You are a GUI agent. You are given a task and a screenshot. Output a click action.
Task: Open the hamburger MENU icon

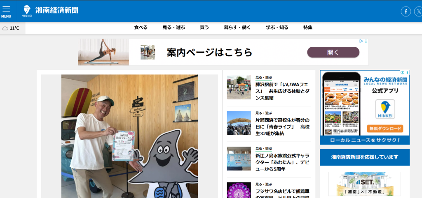click(6, 11)
